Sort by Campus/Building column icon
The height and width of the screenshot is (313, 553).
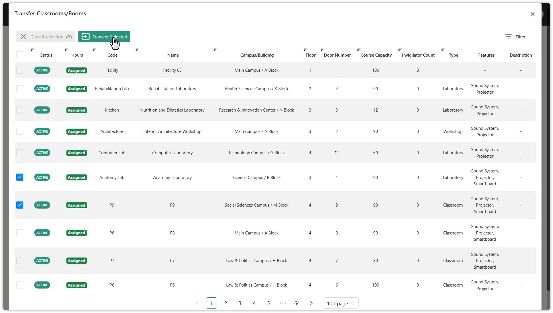pos(215,50)
